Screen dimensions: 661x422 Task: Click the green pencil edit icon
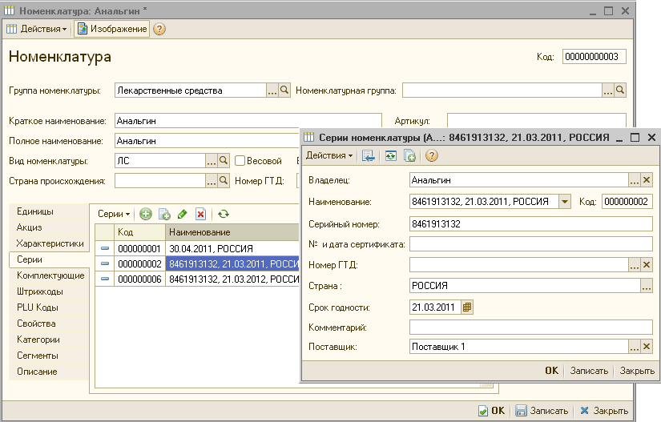(183, 214)
